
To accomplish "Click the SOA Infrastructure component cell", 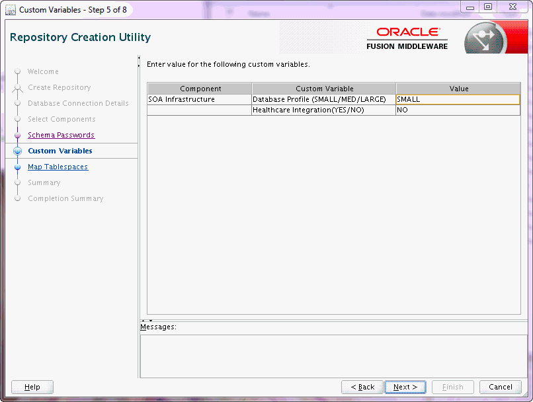I will tap(199, 99).
